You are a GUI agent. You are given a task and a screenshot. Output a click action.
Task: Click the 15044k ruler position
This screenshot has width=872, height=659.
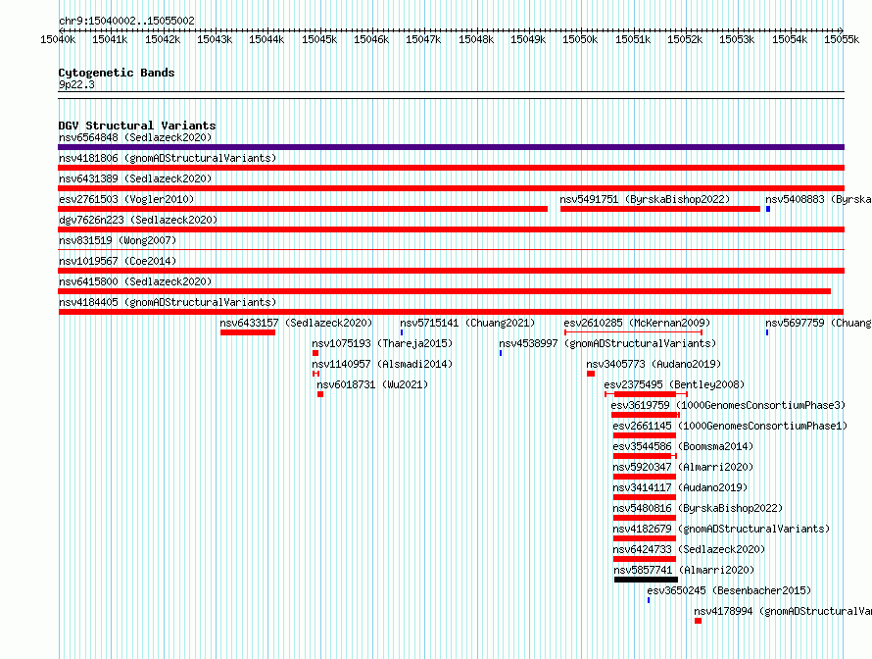coord(266,39)
